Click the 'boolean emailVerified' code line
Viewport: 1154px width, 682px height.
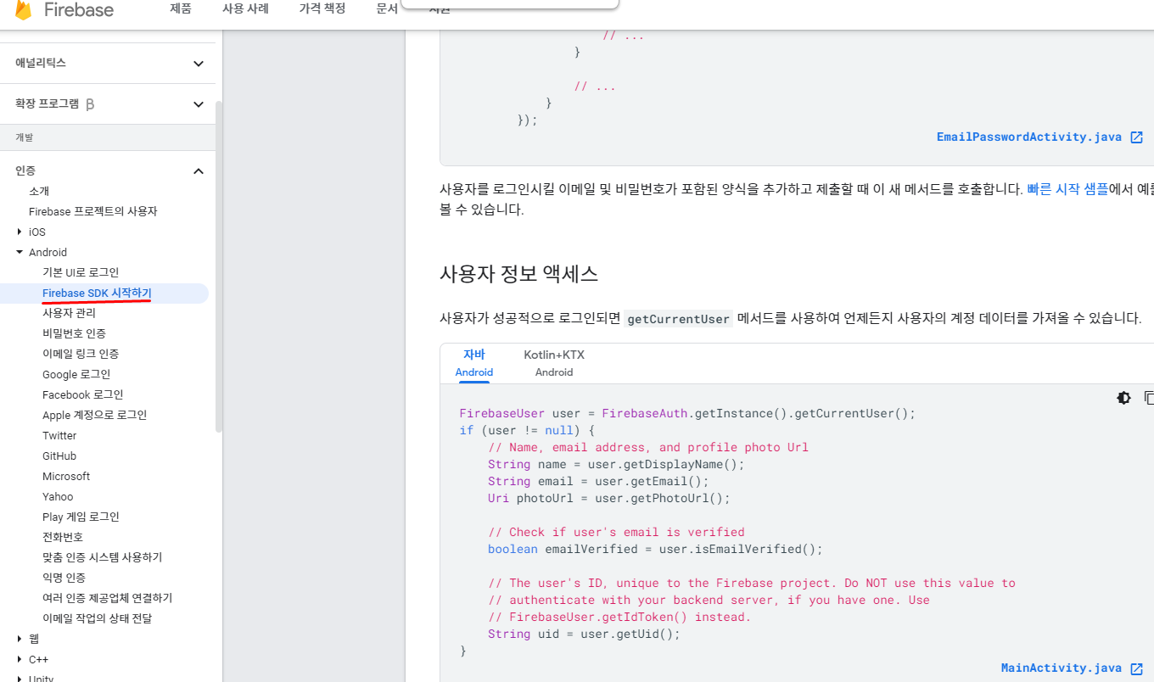(655, 550)
